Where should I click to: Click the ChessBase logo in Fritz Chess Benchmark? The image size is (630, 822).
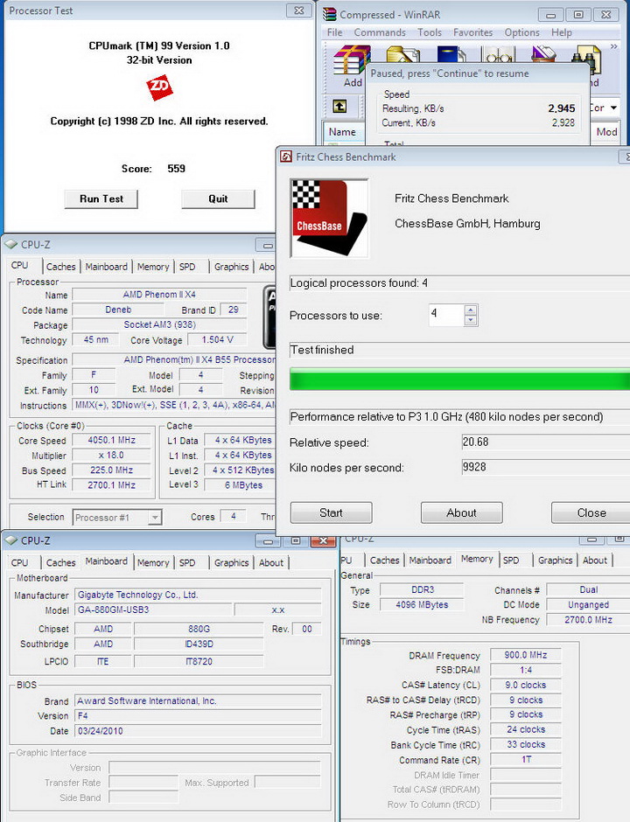click(x=329, y=218)
